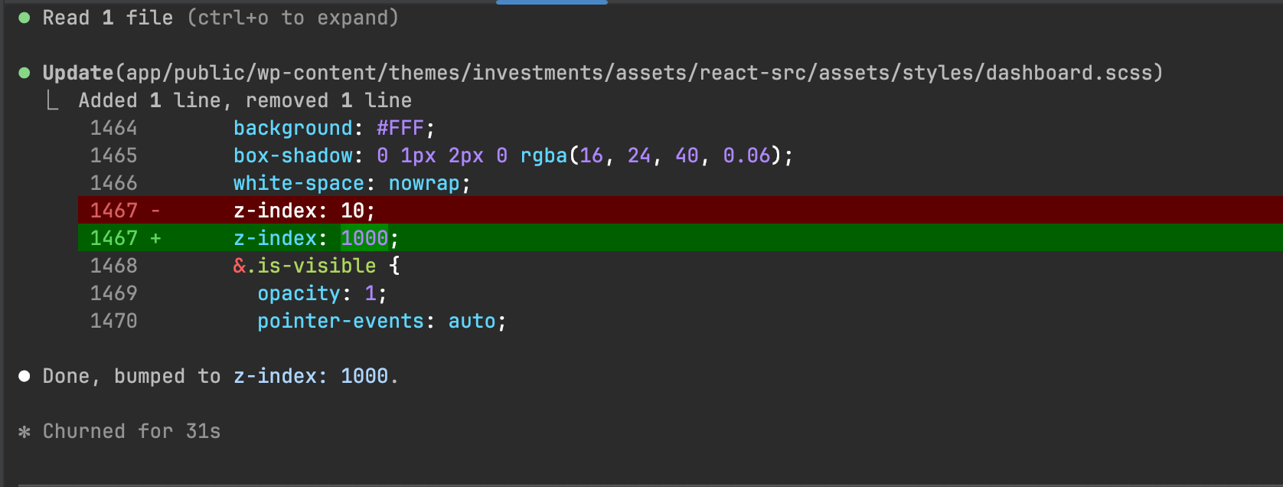Click the green bullet beside Read 1 file
This screenshot has width=1283, height=487.
tap(24, 18)
